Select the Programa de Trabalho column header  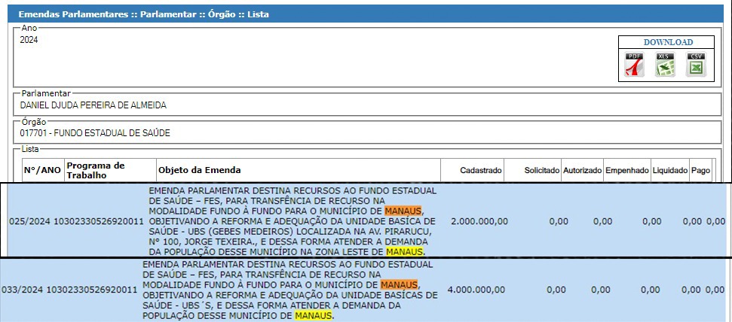(x=95, y=171)
